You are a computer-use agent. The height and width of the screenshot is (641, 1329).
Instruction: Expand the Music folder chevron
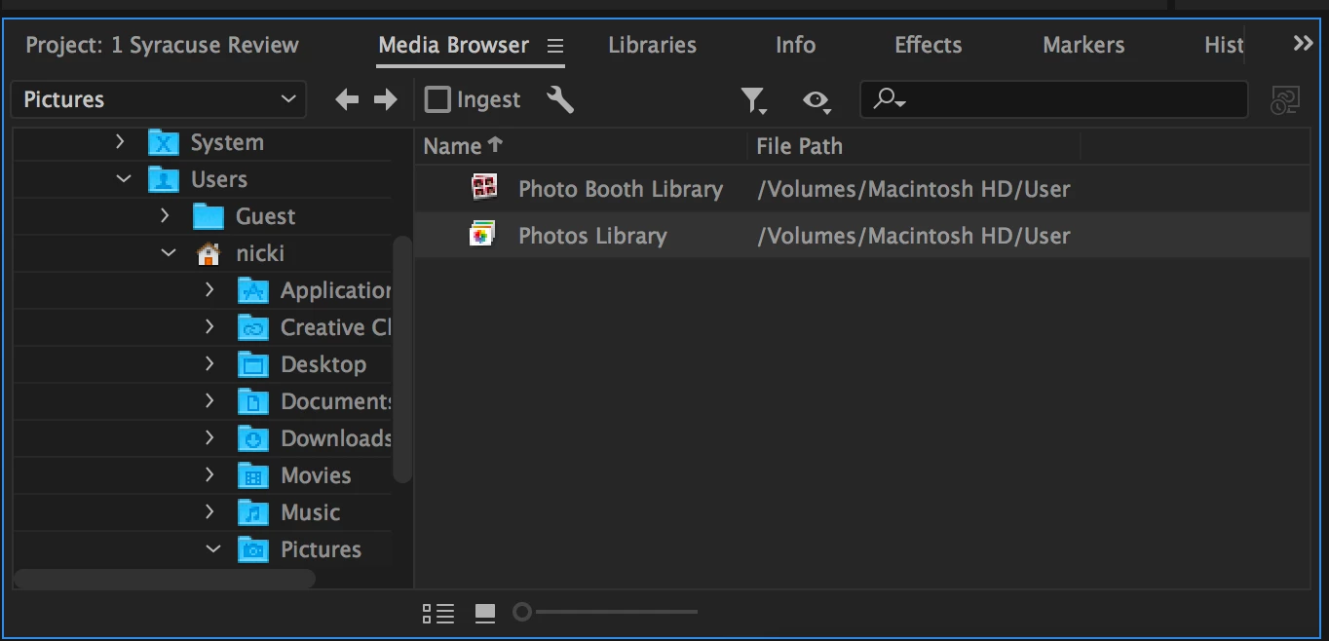pyautogui.click(x=209, y=512)
